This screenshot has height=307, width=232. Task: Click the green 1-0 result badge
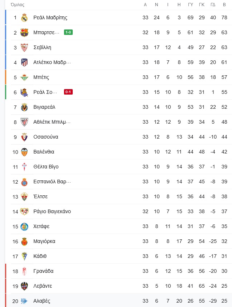(x=68, y=32)
